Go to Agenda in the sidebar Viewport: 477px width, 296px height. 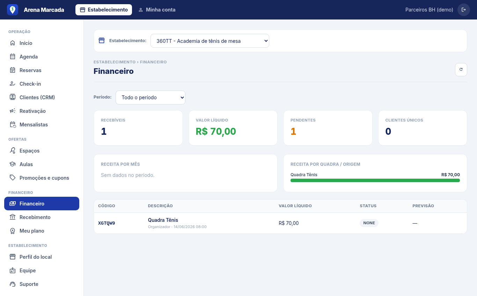(x=42, y=57)
